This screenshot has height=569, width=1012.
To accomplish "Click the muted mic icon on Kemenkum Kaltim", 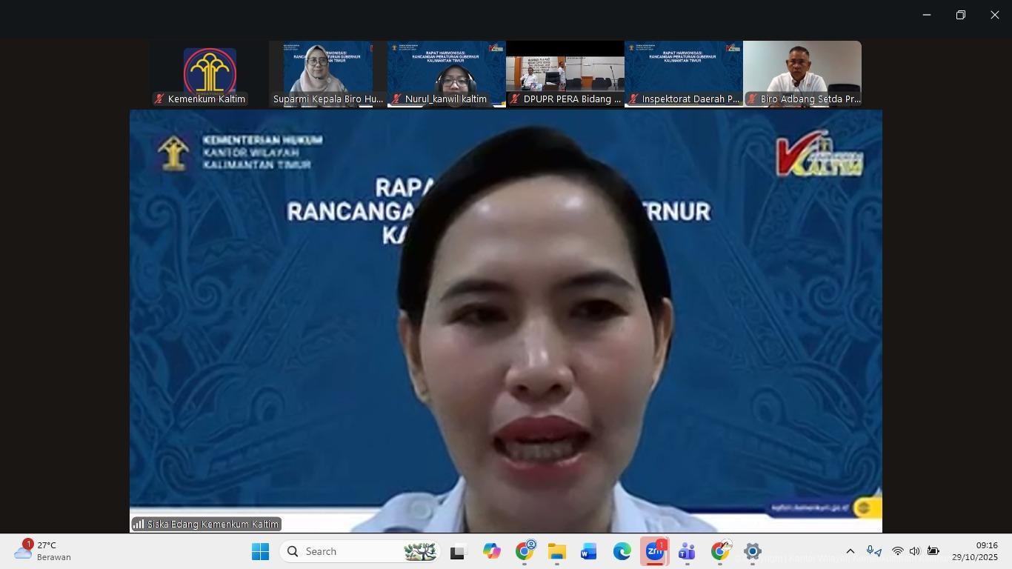I will [159, 99].
